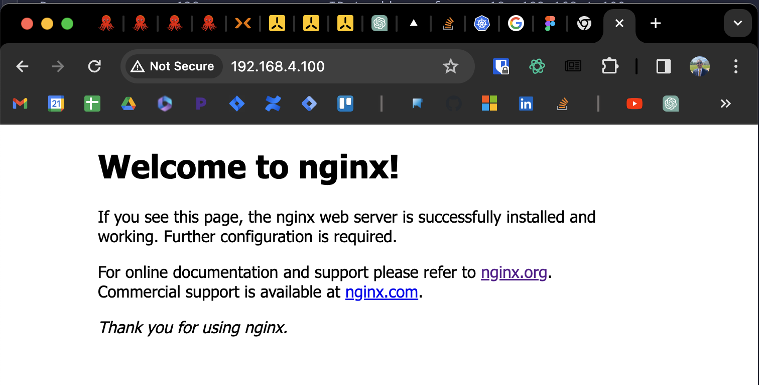
Task: Open the GitHub bookmark
Action: 453,104
